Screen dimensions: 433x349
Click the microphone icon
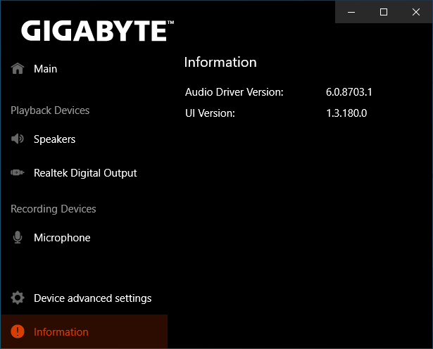(x=18, y=237)
